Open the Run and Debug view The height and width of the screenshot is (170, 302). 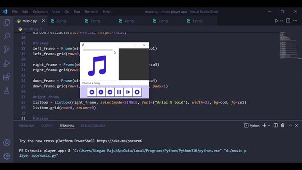(x=7, y=63)
